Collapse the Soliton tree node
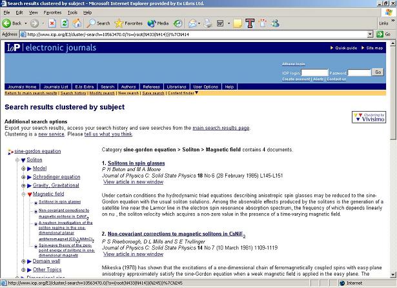Viewport: 397px width, 288px height. (17, 160)
